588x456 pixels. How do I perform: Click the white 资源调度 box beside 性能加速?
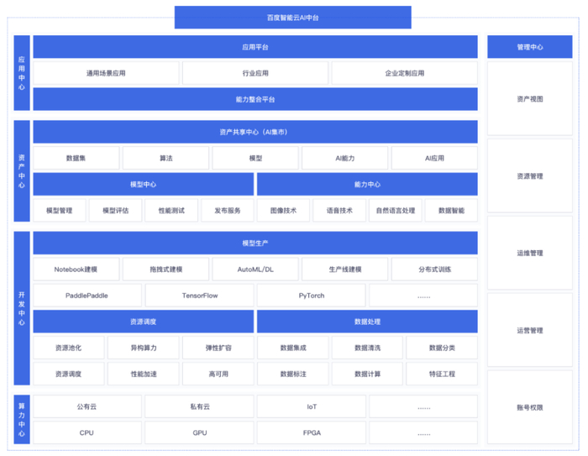[x=69, y=374]
